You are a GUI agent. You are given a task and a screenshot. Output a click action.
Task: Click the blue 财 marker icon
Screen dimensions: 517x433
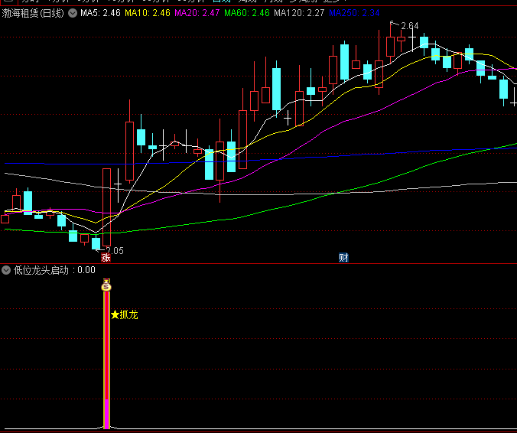tap(343, 258)
